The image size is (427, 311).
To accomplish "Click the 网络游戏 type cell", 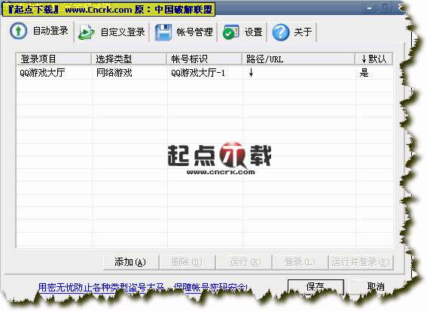I will point(114,73).
